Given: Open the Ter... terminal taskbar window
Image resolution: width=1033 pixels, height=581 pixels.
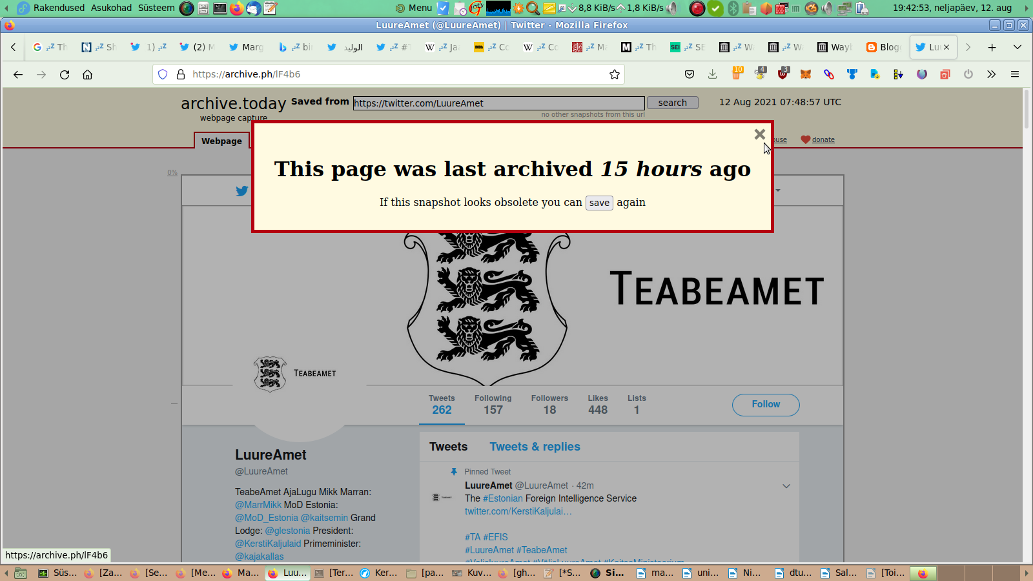Looking at the screenshot, I should 334,573.
